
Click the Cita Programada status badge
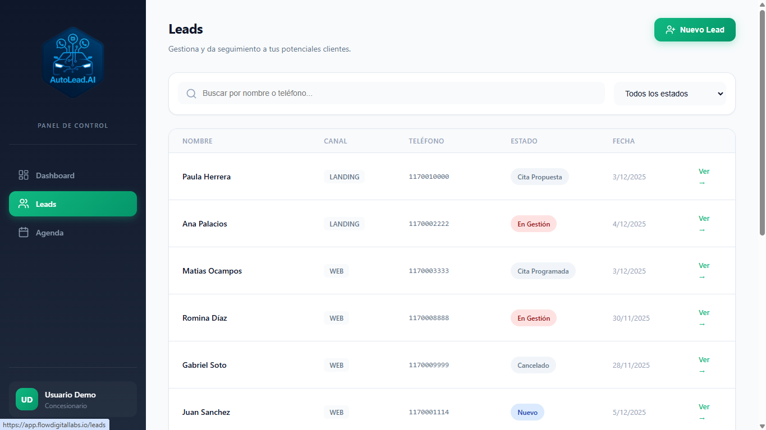(543, 271)
